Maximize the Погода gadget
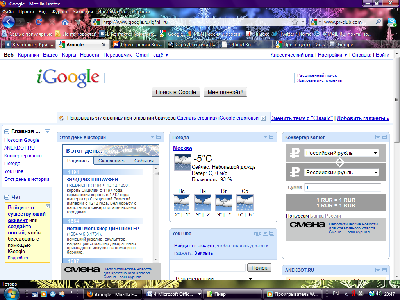 [x=272, y=137]
